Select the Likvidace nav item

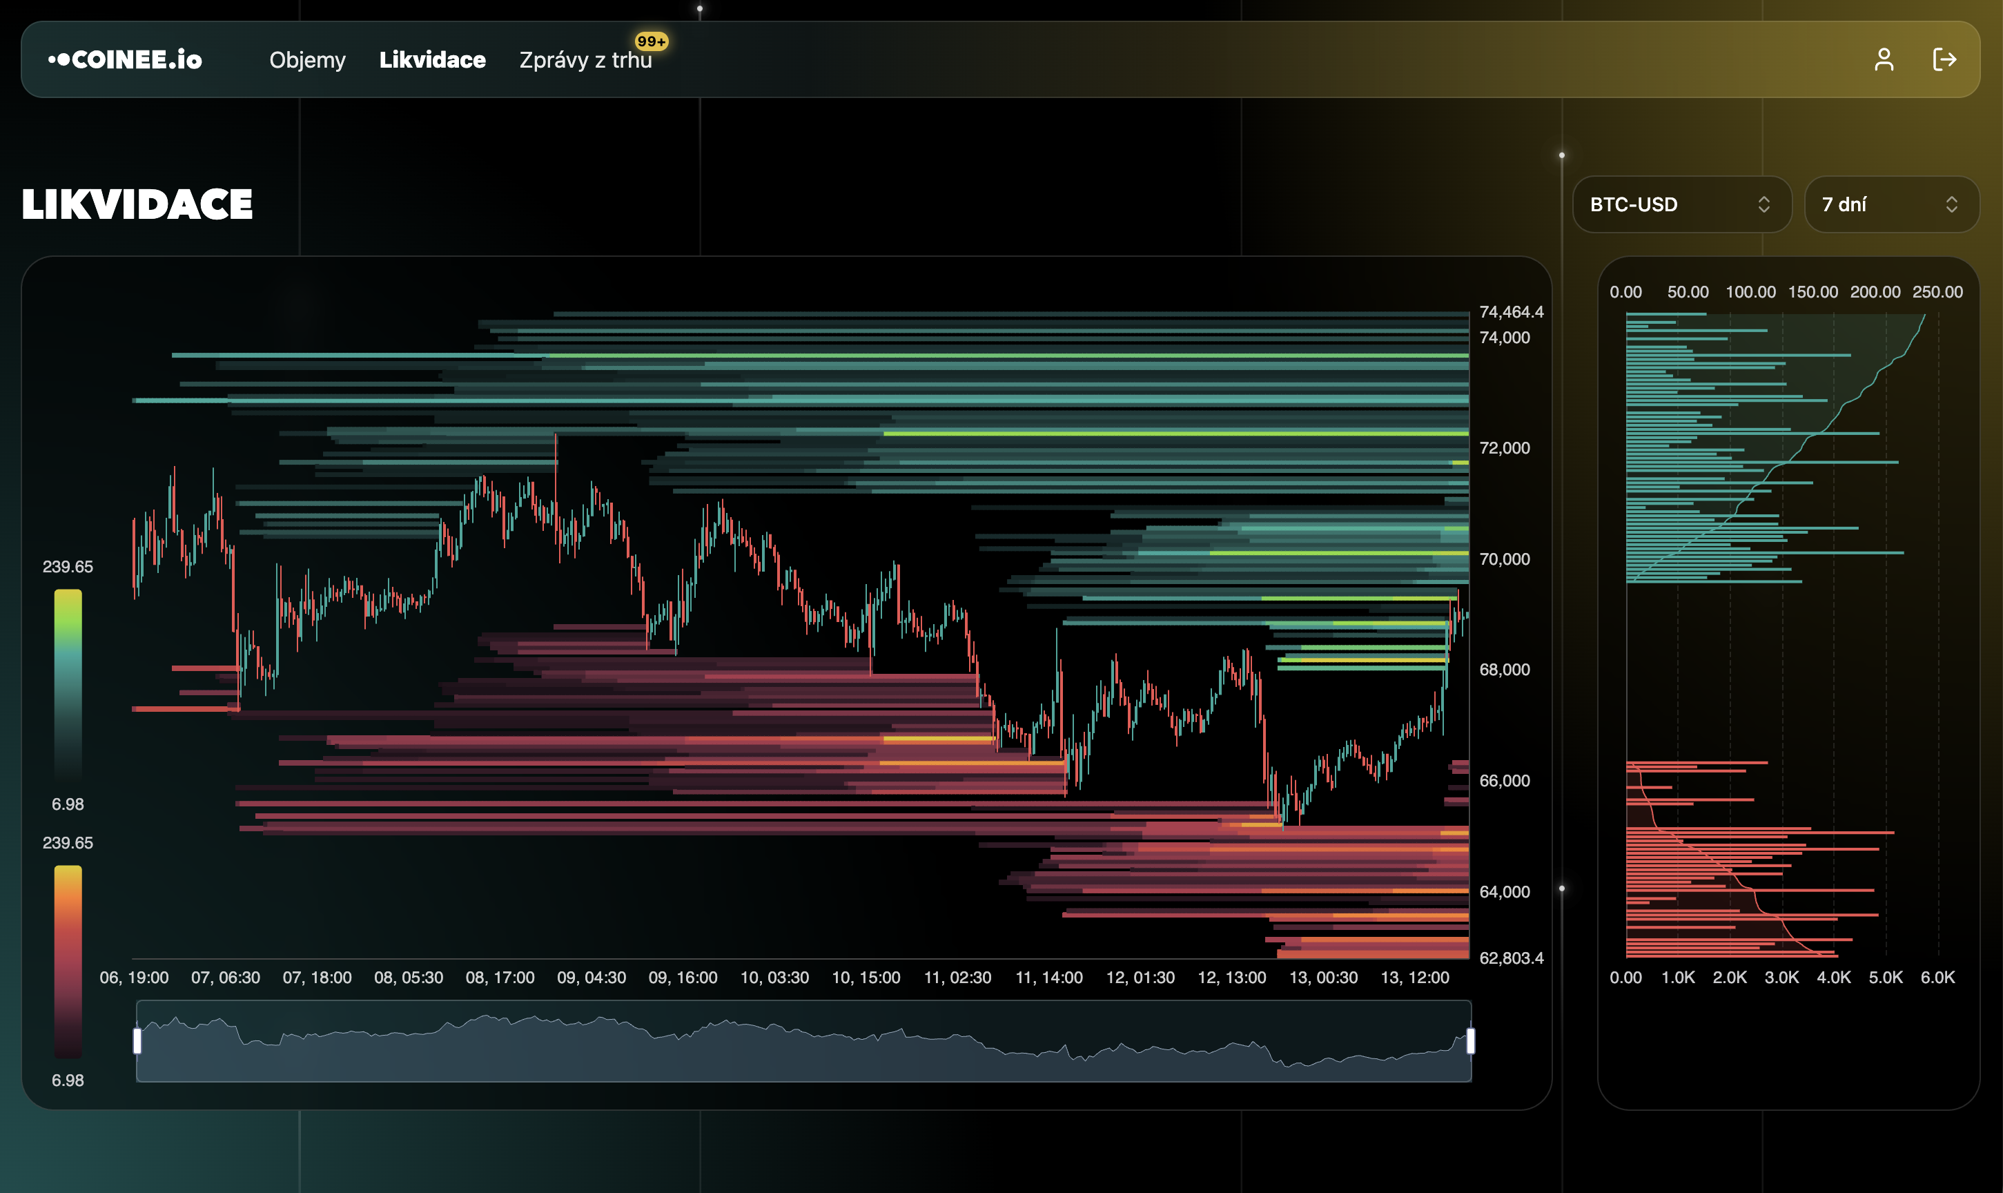[432, 59]
